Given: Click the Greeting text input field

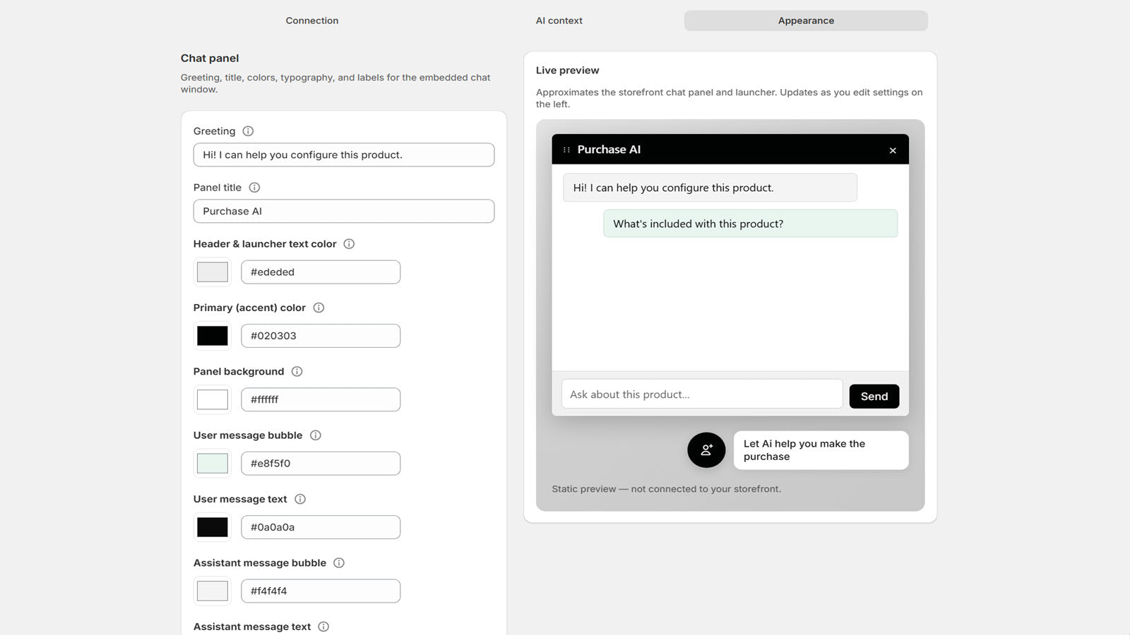Looking at the screenshot, I should pyautogui.click(x=343, y=155).
